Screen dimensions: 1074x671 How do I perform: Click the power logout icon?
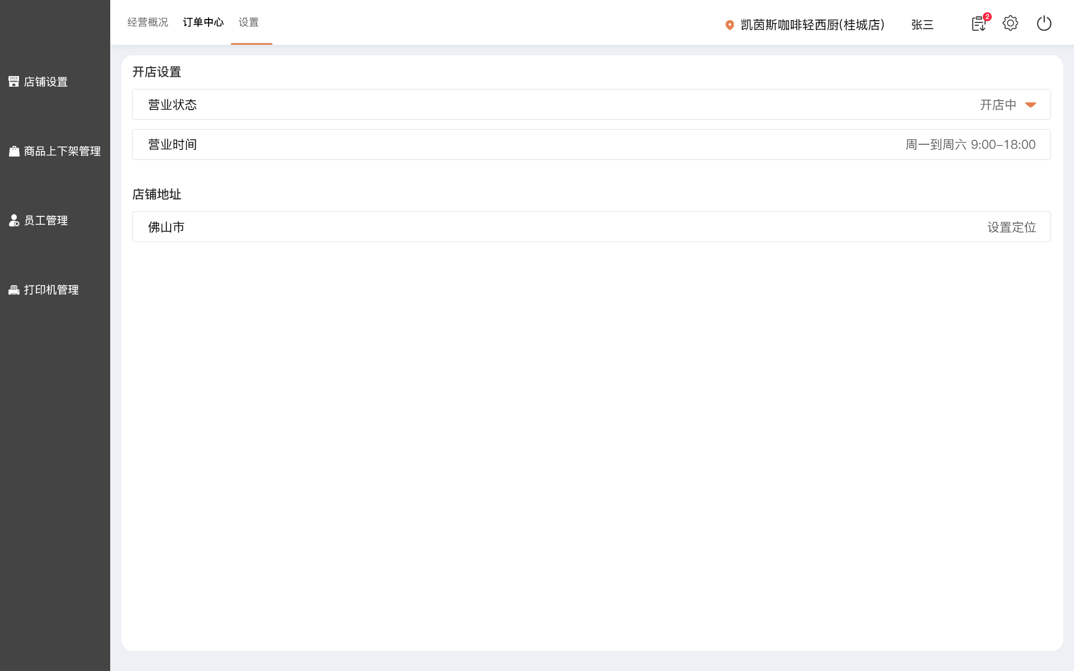click(1044, 23)
